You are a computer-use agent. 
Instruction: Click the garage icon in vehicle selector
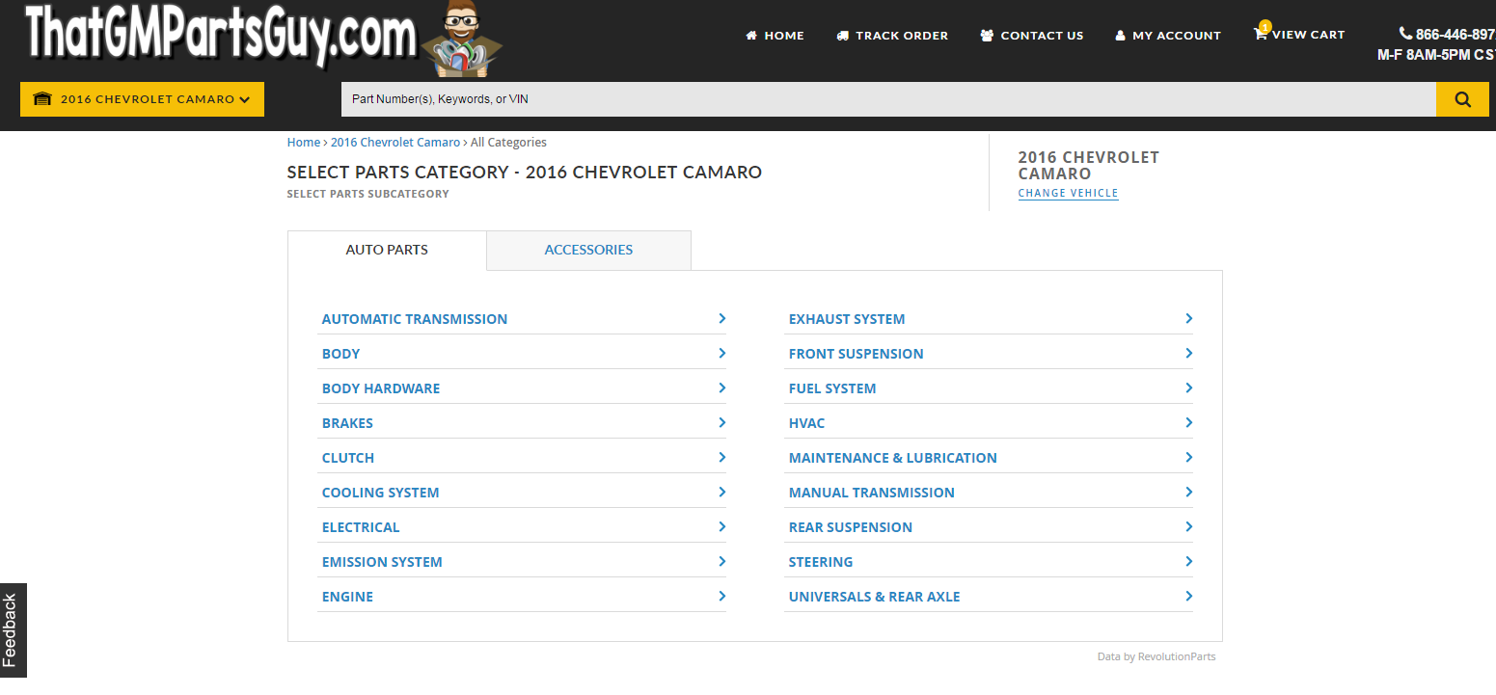click(41, 99)
